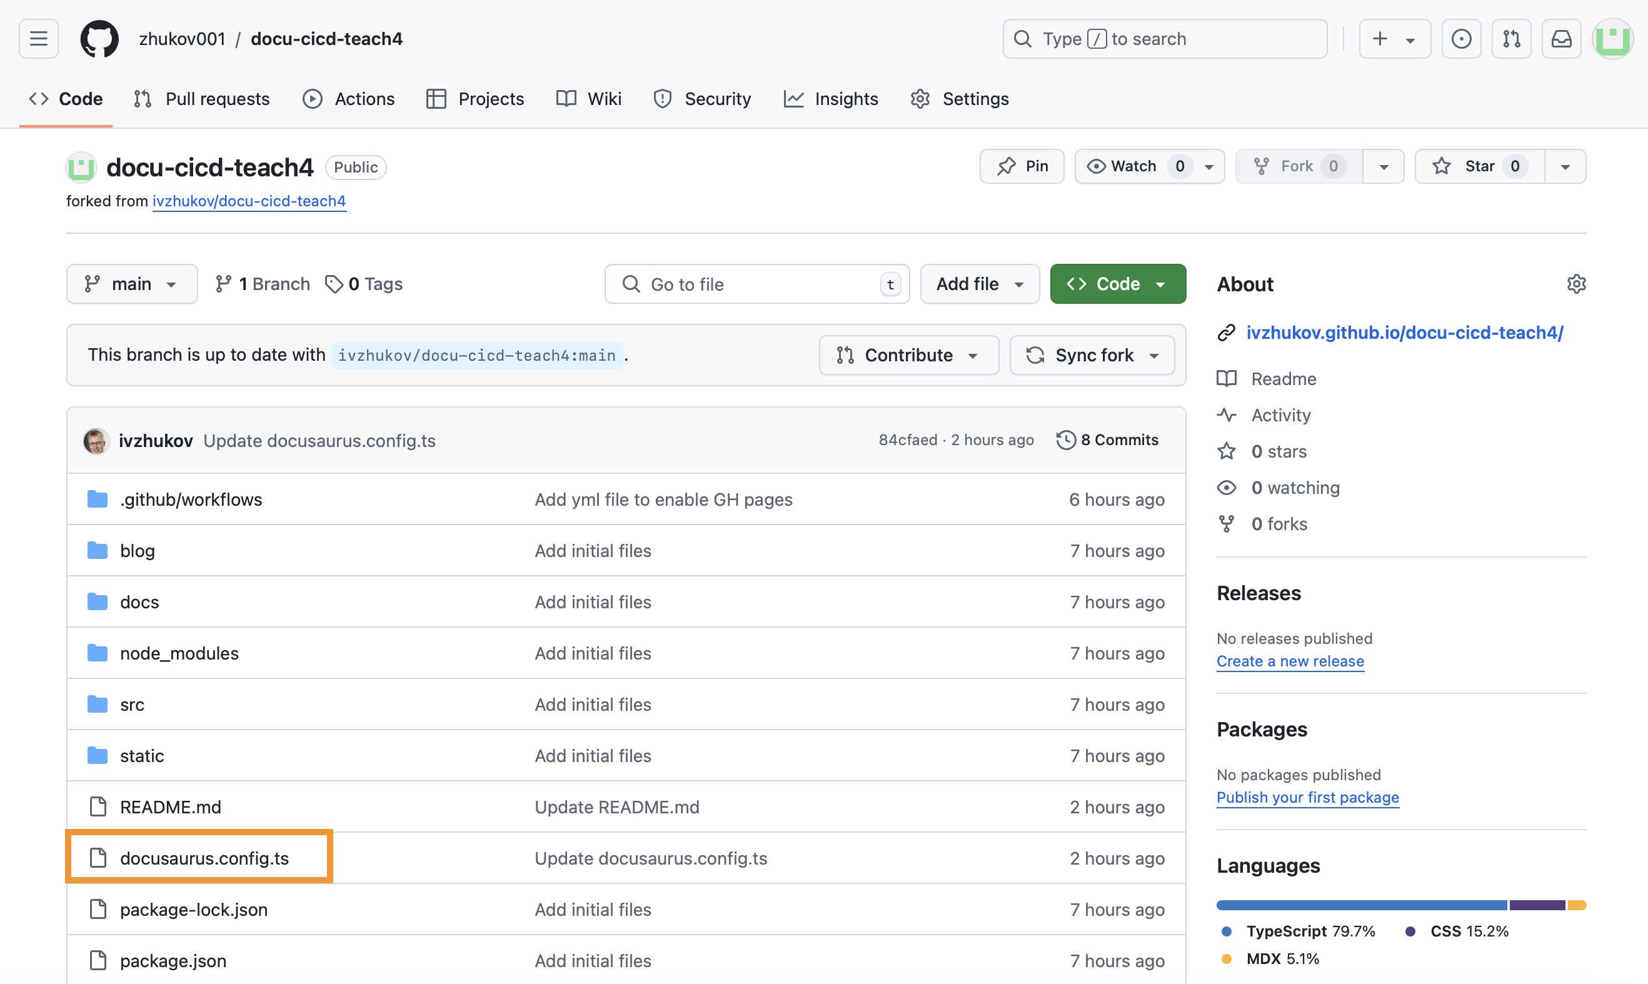
Task: Open the issues icon in the header
Action: (x=1461, y=39)
